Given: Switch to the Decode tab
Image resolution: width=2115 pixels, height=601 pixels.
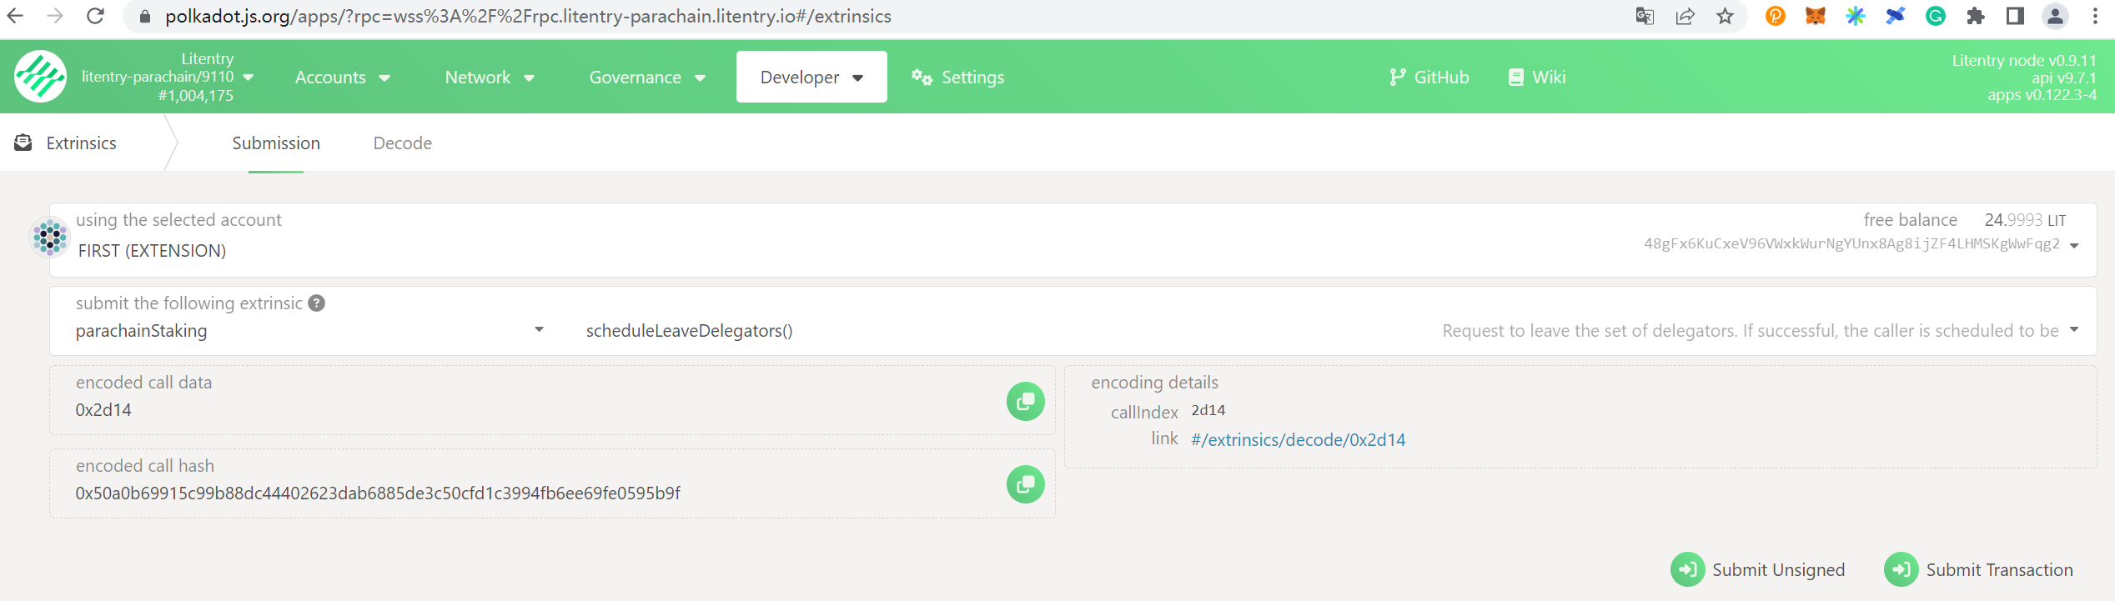Looking at the screenshot, I should [402, 143].
